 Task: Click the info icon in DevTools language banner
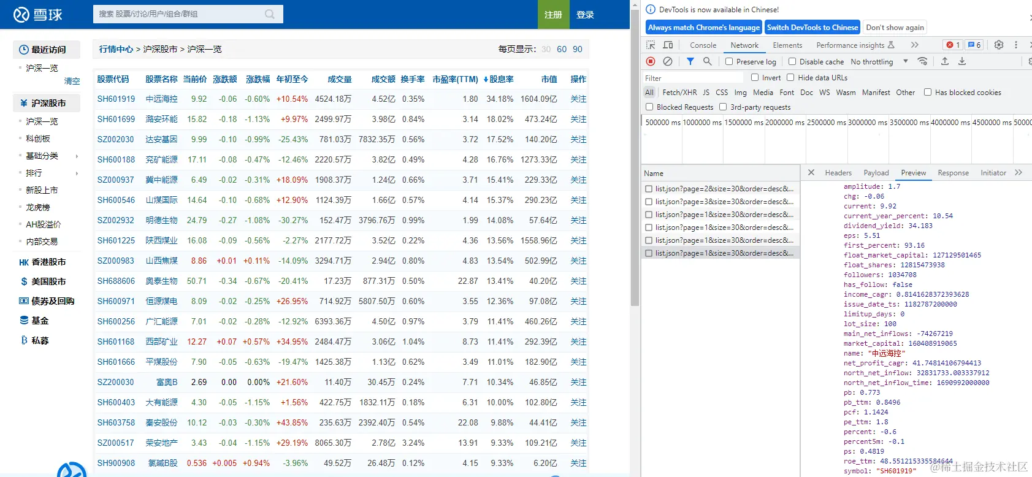click(x=651, y=9)
